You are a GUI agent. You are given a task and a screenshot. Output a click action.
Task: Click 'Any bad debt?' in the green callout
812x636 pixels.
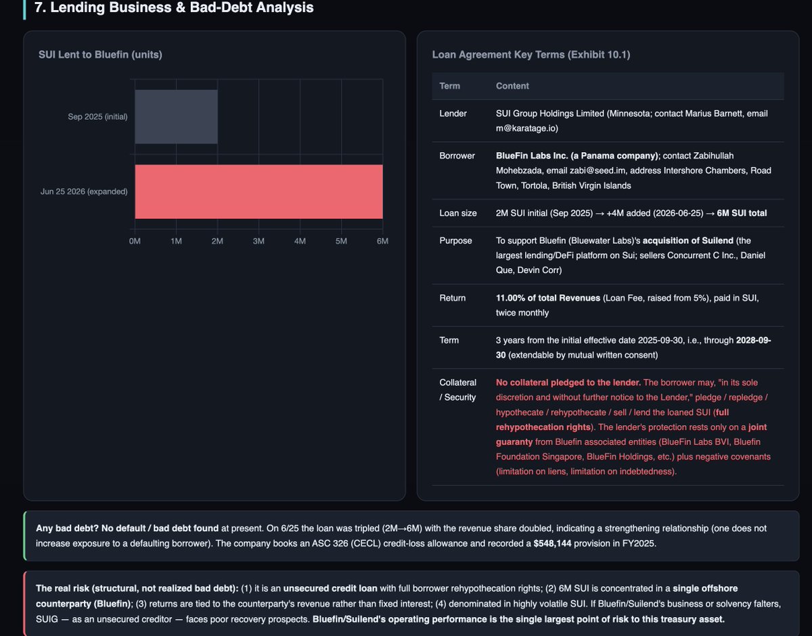pyautogui.click(x=66, y=528)
